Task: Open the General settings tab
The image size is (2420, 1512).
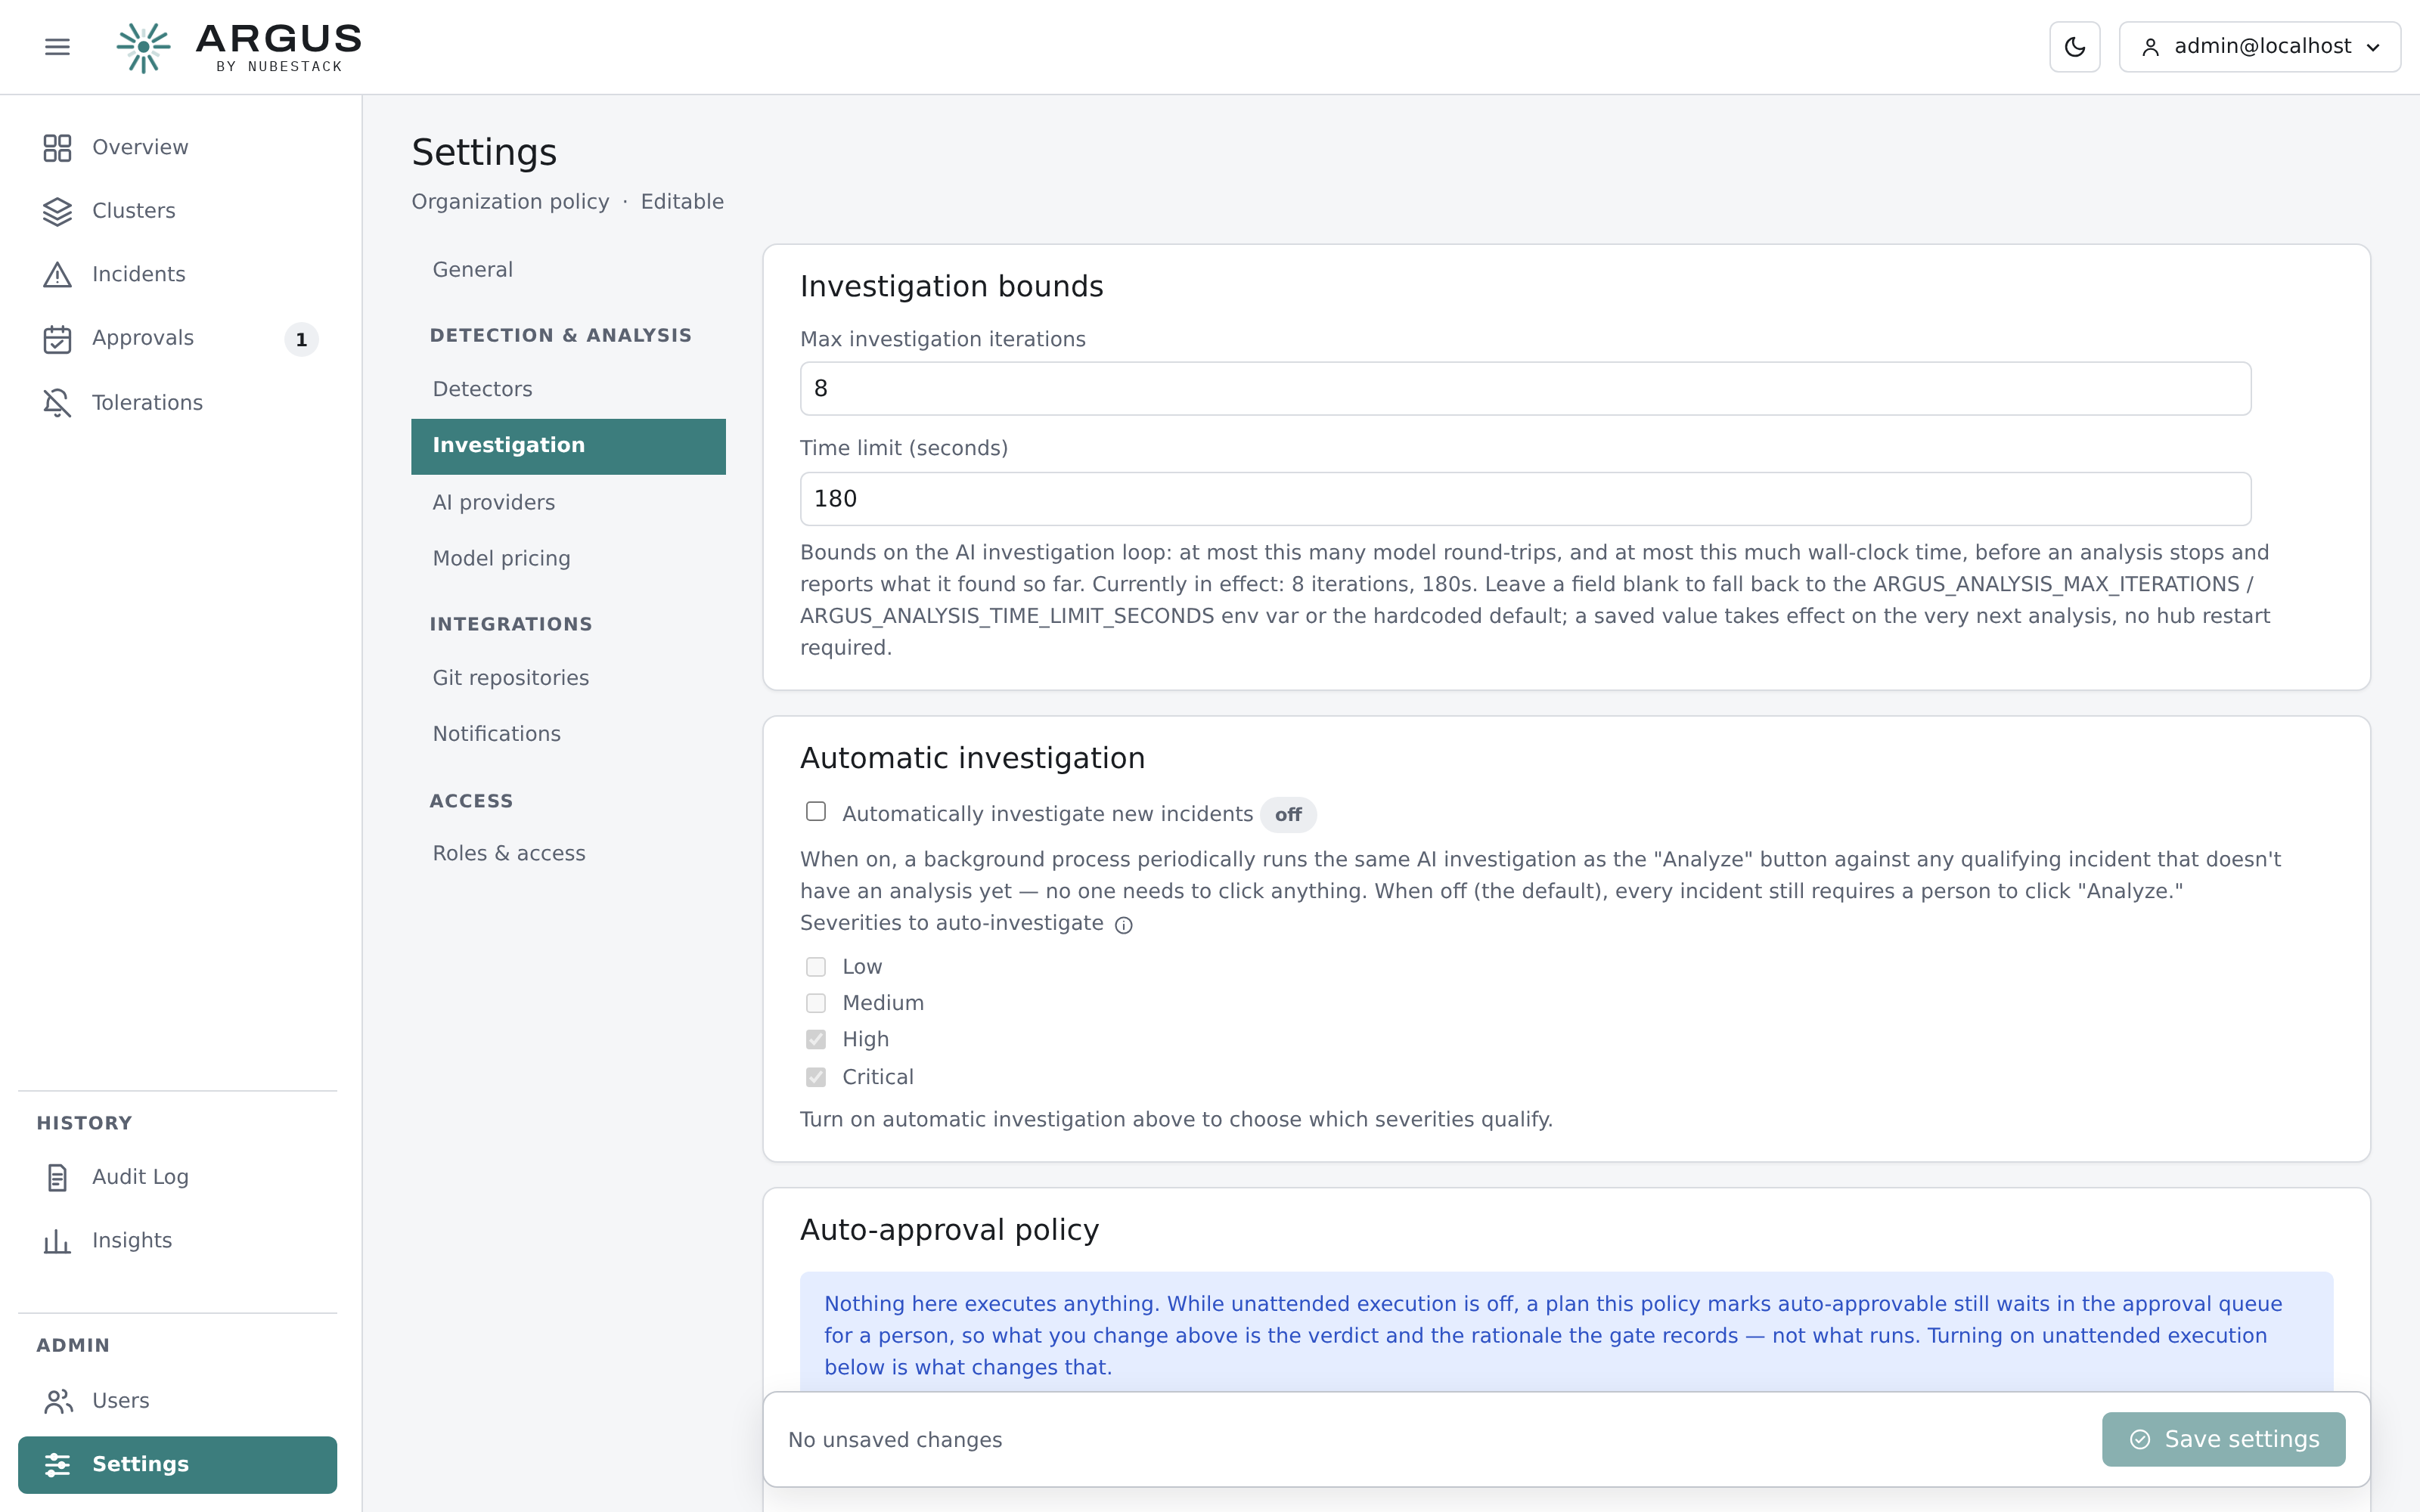Action: point(568,270)
